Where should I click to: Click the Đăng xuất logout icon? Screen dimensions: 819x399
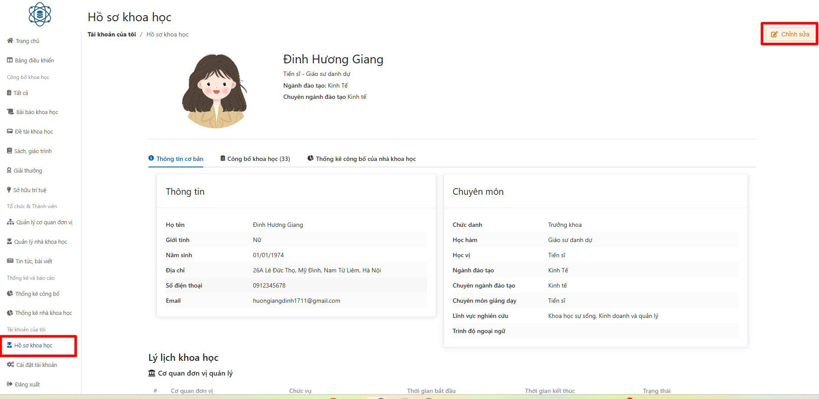[x=10, y=384]
